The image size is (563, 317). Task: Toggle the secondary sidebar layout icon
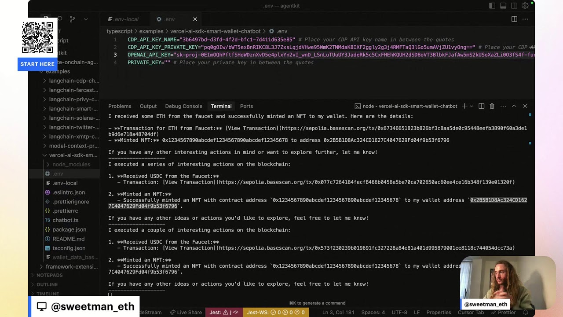(x=514, y=6)
